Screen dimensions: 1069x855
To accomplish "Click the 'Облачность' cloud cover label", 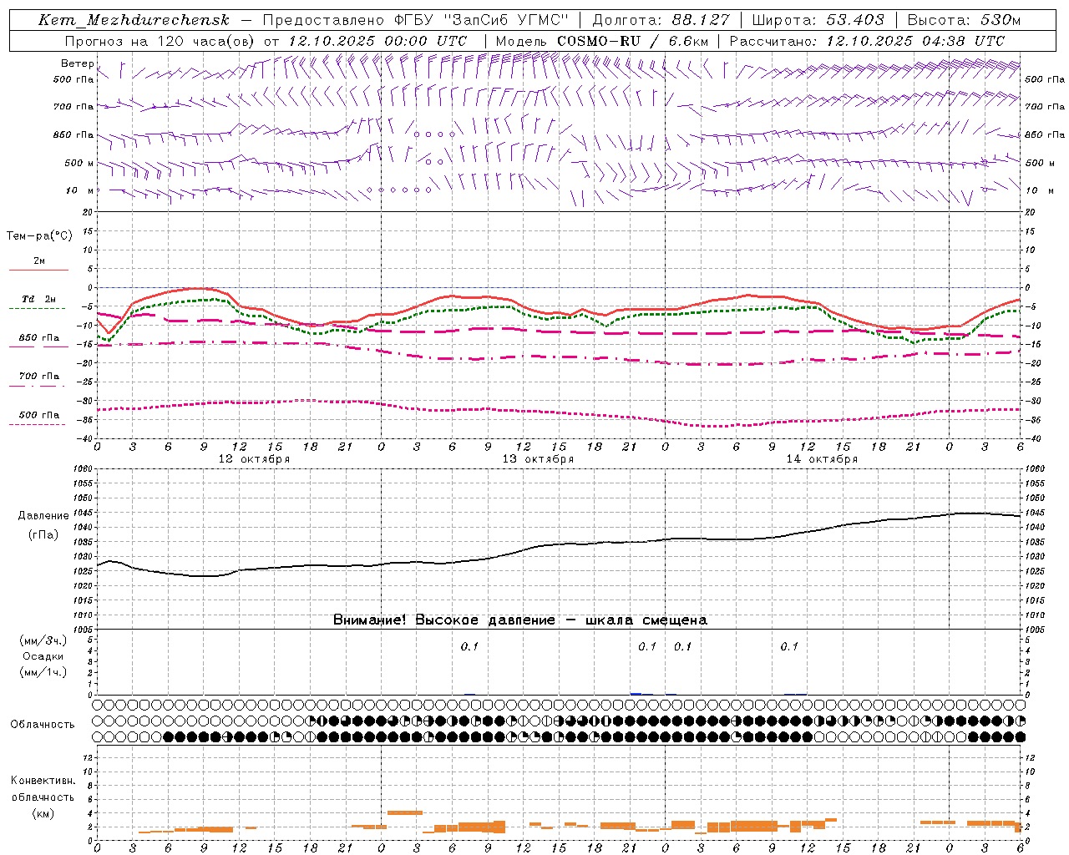I will (x=43, y=725).
